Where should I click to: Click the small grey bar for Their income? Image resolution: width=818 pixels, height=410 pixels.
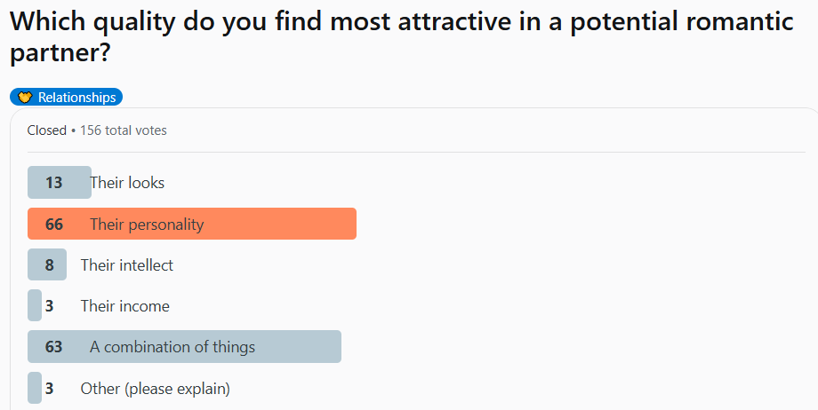(x=35, y=305)
